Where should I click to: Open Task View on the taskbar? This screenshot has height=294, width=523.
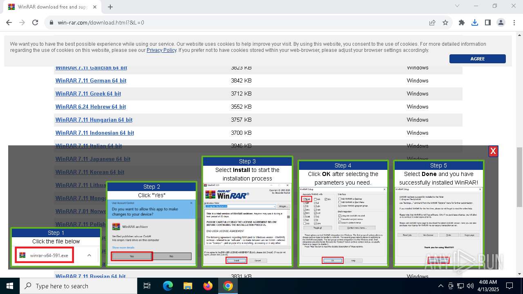tap(148, 286)
